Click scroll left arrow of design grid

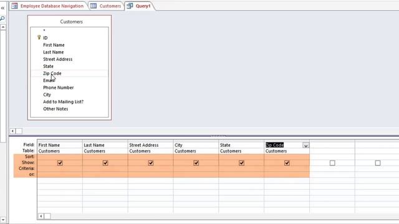(41, 216)
